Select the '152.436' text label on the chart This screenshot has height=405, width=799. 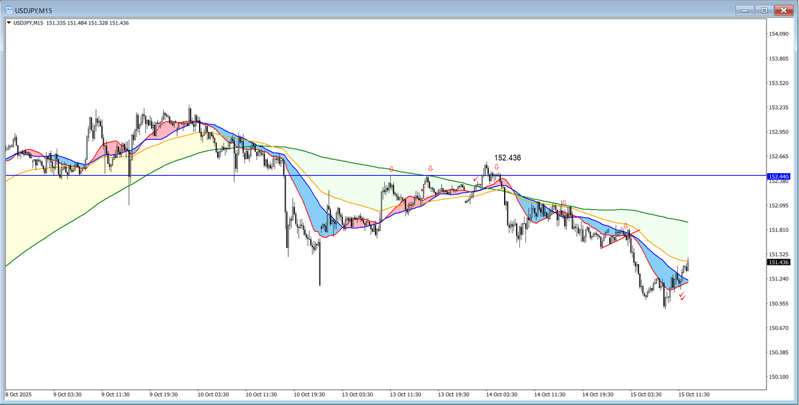507,158
